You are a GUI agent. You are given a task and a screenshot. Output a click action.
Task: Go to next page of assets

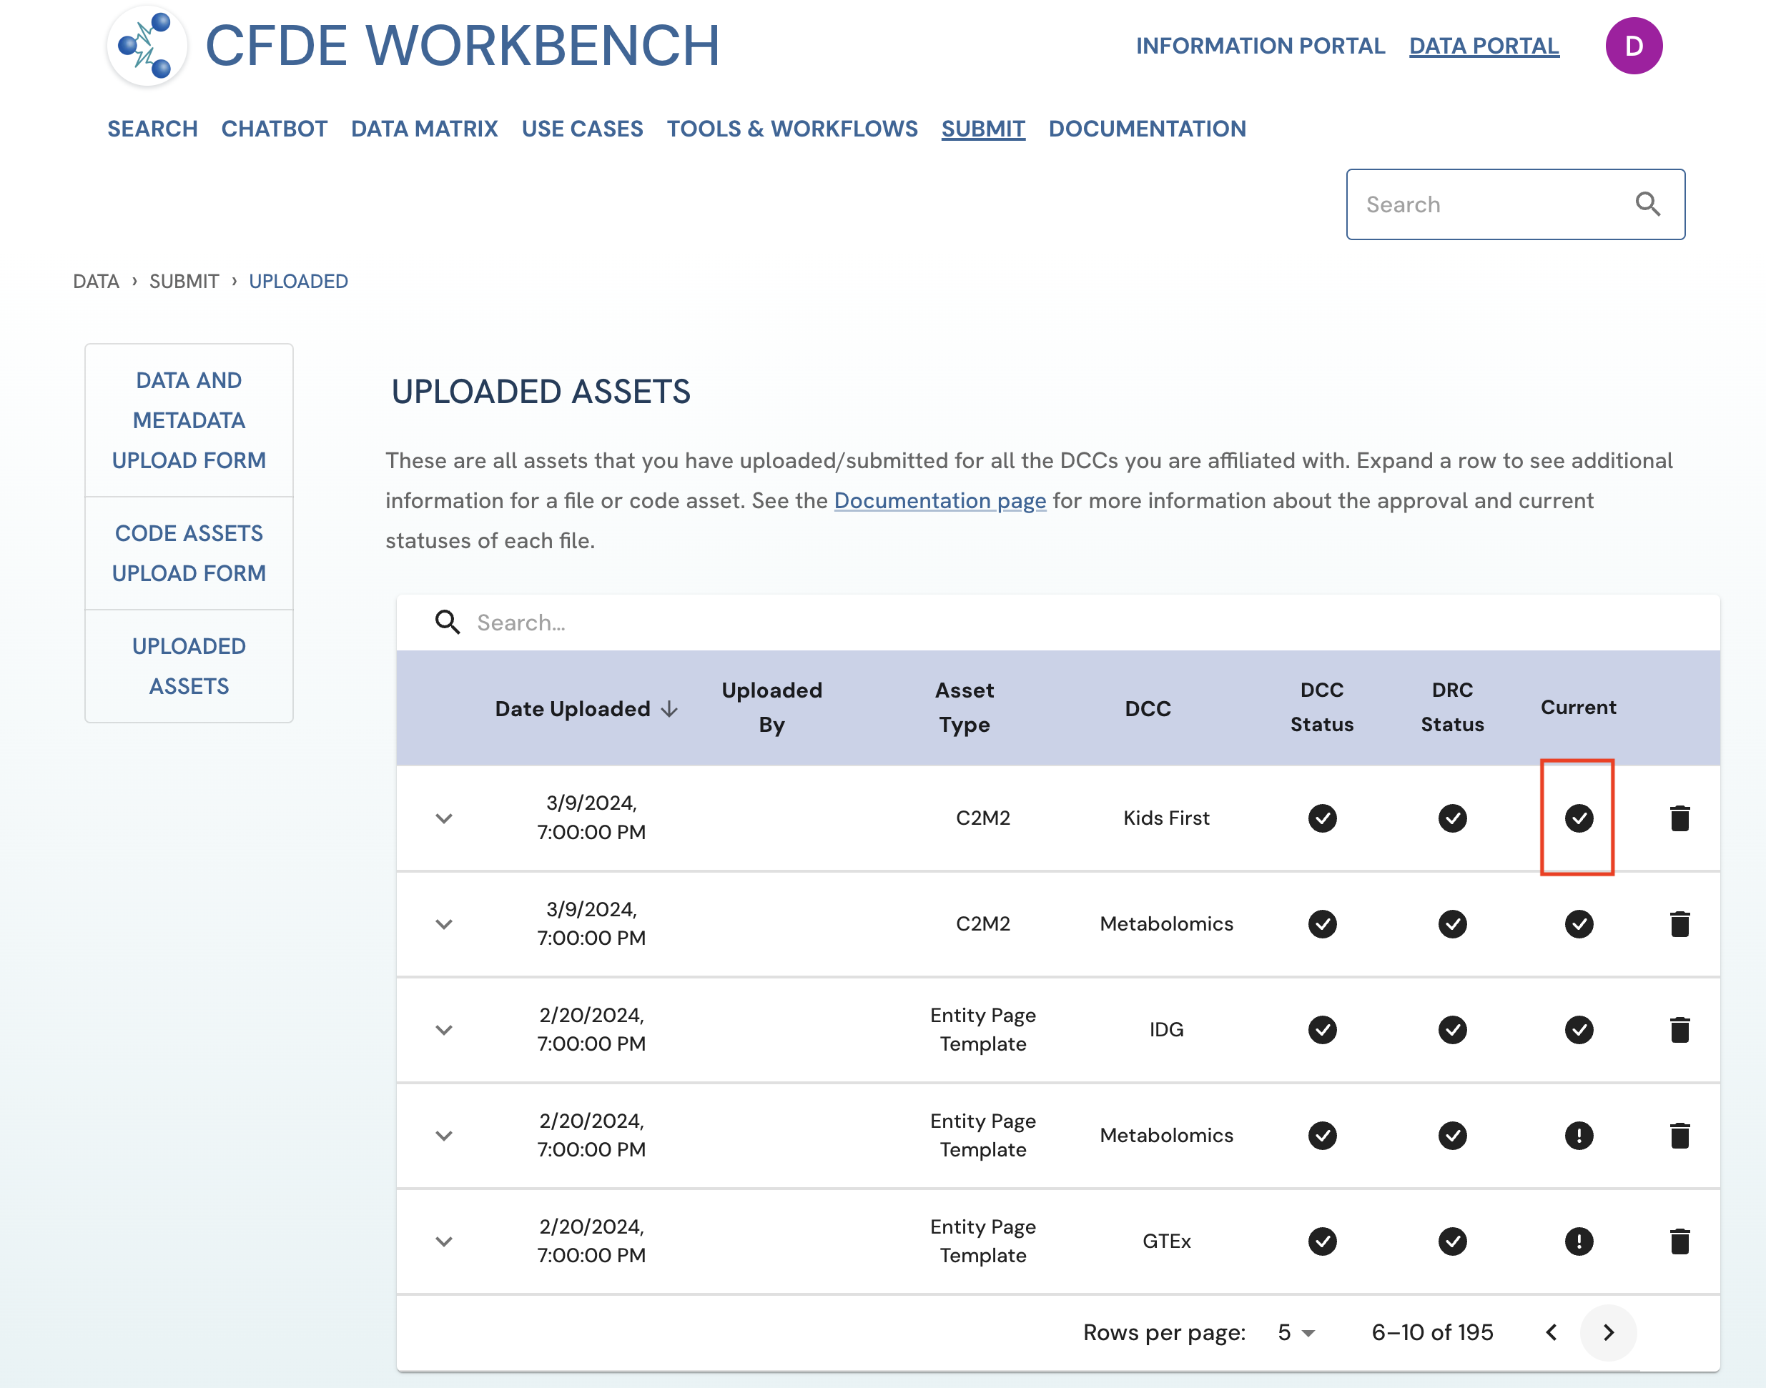coord(1607,1333)
